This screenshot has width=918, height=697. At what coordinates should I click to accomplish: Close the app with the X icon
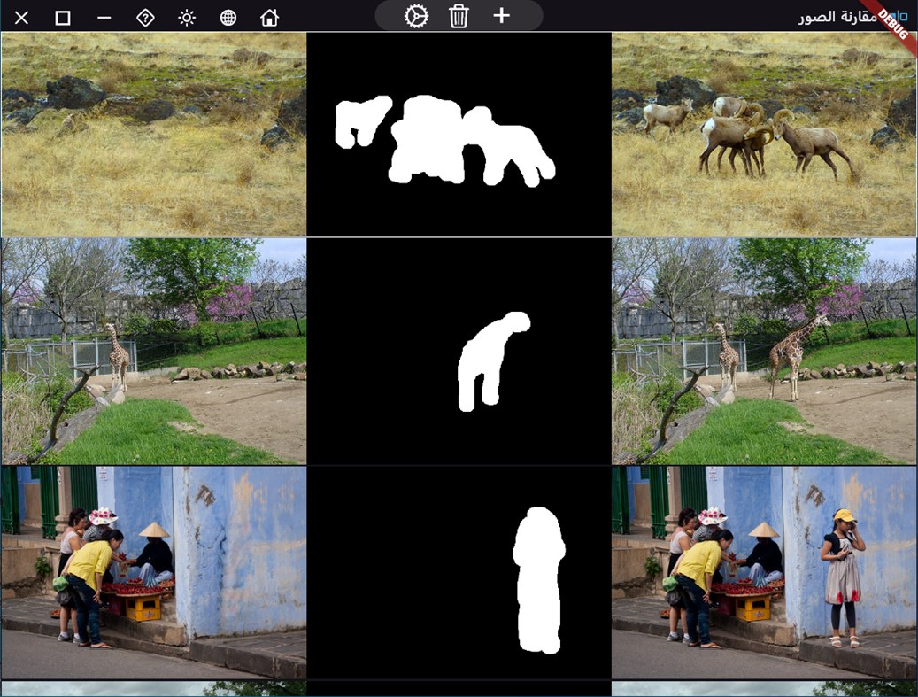(20, 17)
